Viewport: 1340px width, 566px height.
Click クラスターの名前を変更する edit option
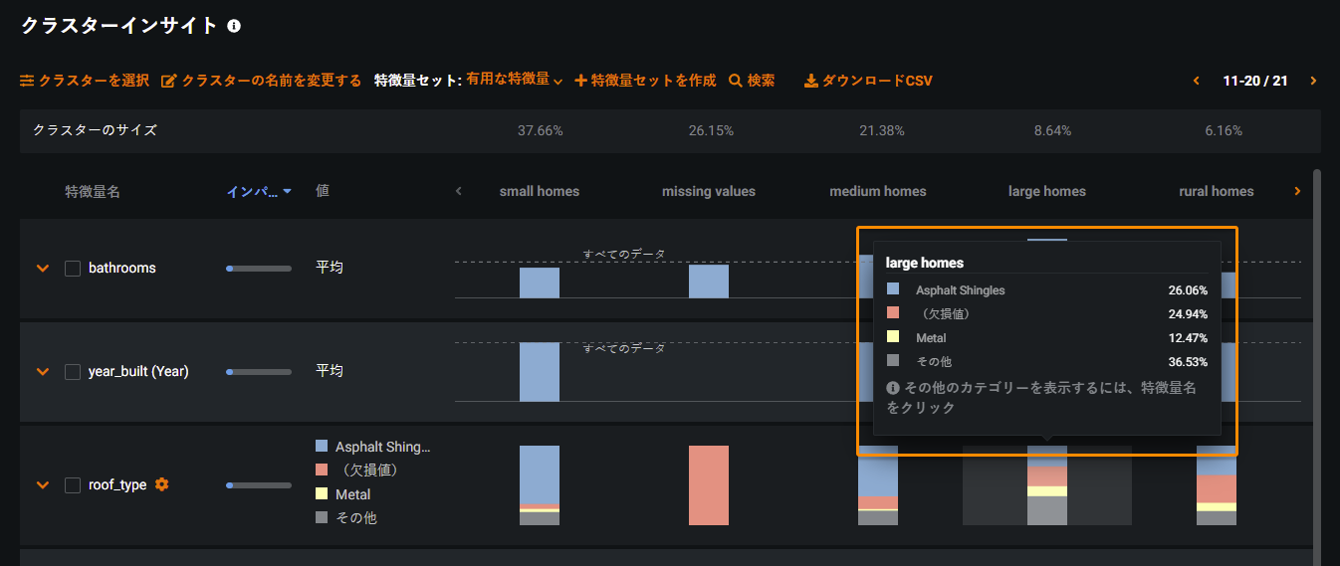click(261, 81)
